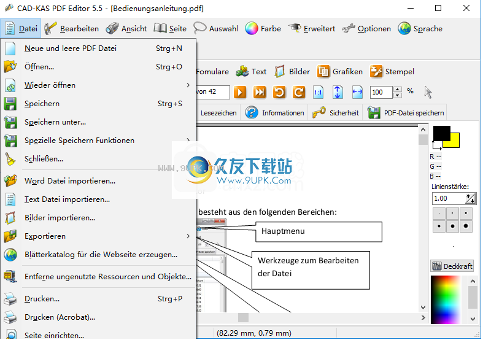Screen dimensions: 483x340
Task: Switch to Sicherheit tab
Action: click(336, 113)
